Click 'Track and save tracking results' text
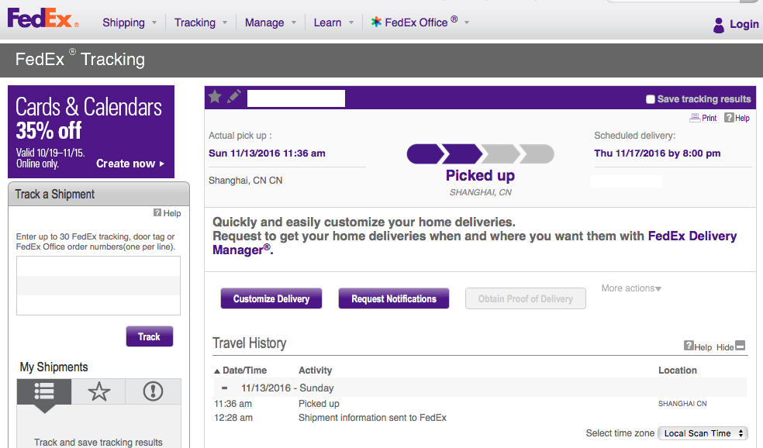This screenshot has width=763, height=448. (x=98, y=442)
